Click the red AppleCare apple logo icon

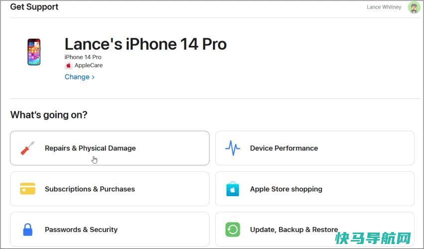point(68,66)
